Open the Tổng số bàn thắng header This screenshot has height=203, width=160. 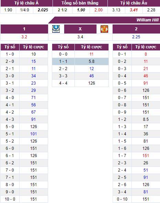pyautogui.click(x=80, y=3)
